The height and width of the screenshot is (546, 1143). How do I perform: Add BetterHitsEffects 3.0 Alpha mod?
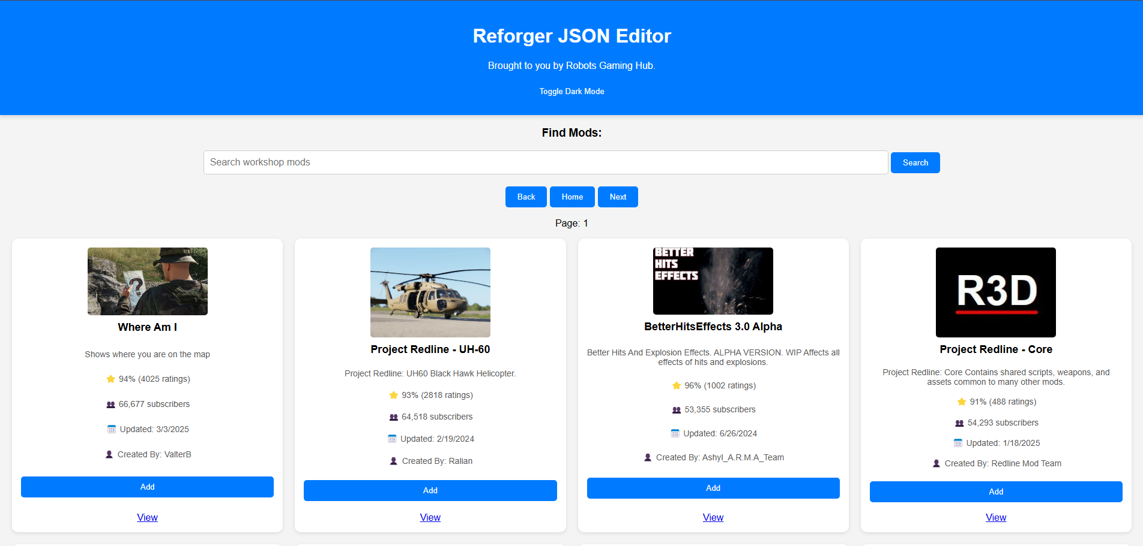point(713,488)
